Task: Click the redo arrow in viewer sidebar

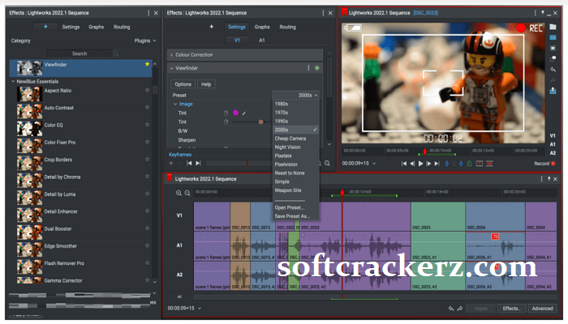Action: pos(553,79)
